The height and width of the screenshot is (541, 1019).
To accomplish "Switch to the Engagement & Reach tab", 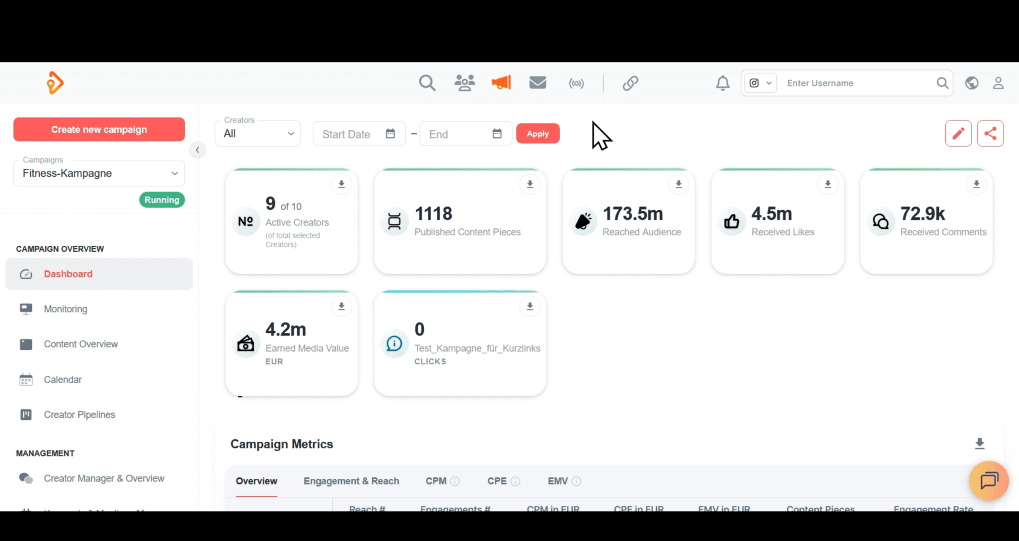I will pyautogui.click(x=351, y=481).
